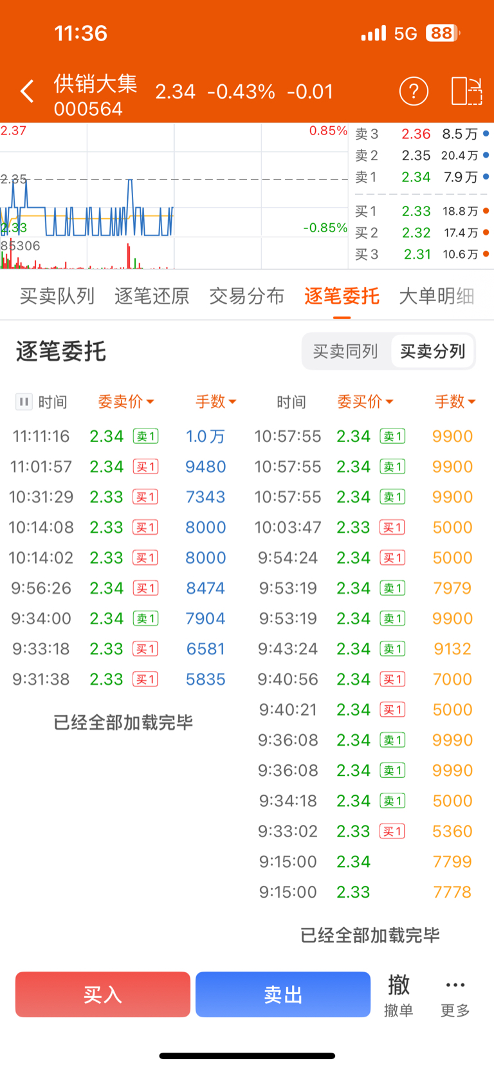Tap the 卖3 2.36 order book row
The image size is (494, 1070).
pyautogui.click(x=422, y=134)
